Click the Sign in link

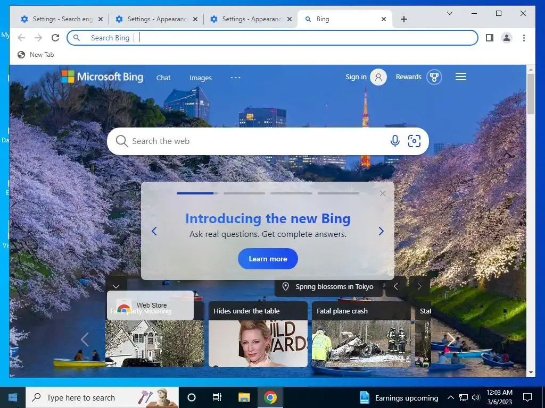[x=356, y=76]
